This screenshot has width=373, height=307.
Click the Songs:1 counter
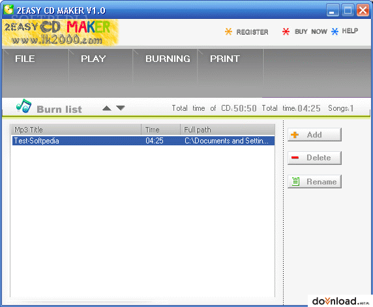coord(340,108)
